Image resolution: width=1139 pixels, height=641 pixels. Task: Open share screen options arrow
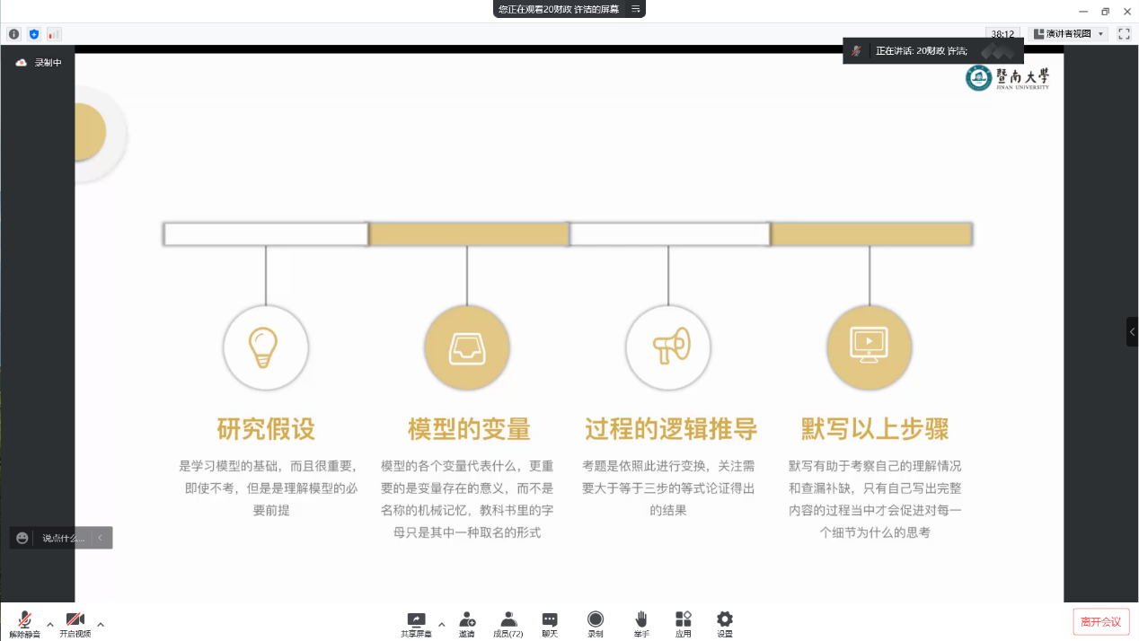click(441, 624)
